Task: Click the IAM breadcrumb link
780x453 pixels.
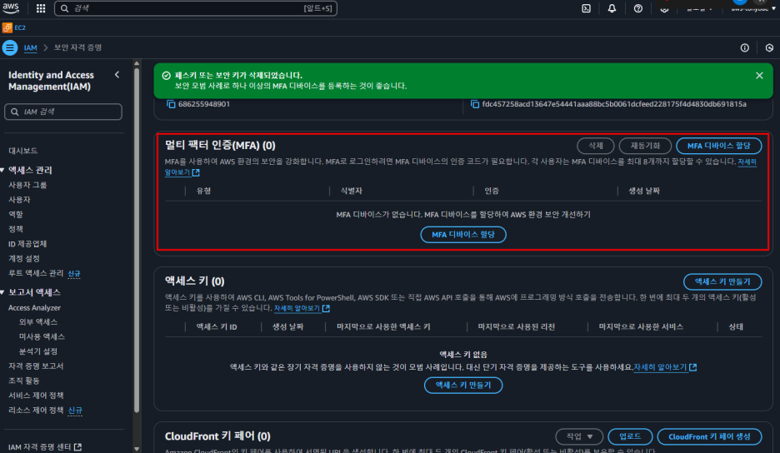Action: (30, 47)
